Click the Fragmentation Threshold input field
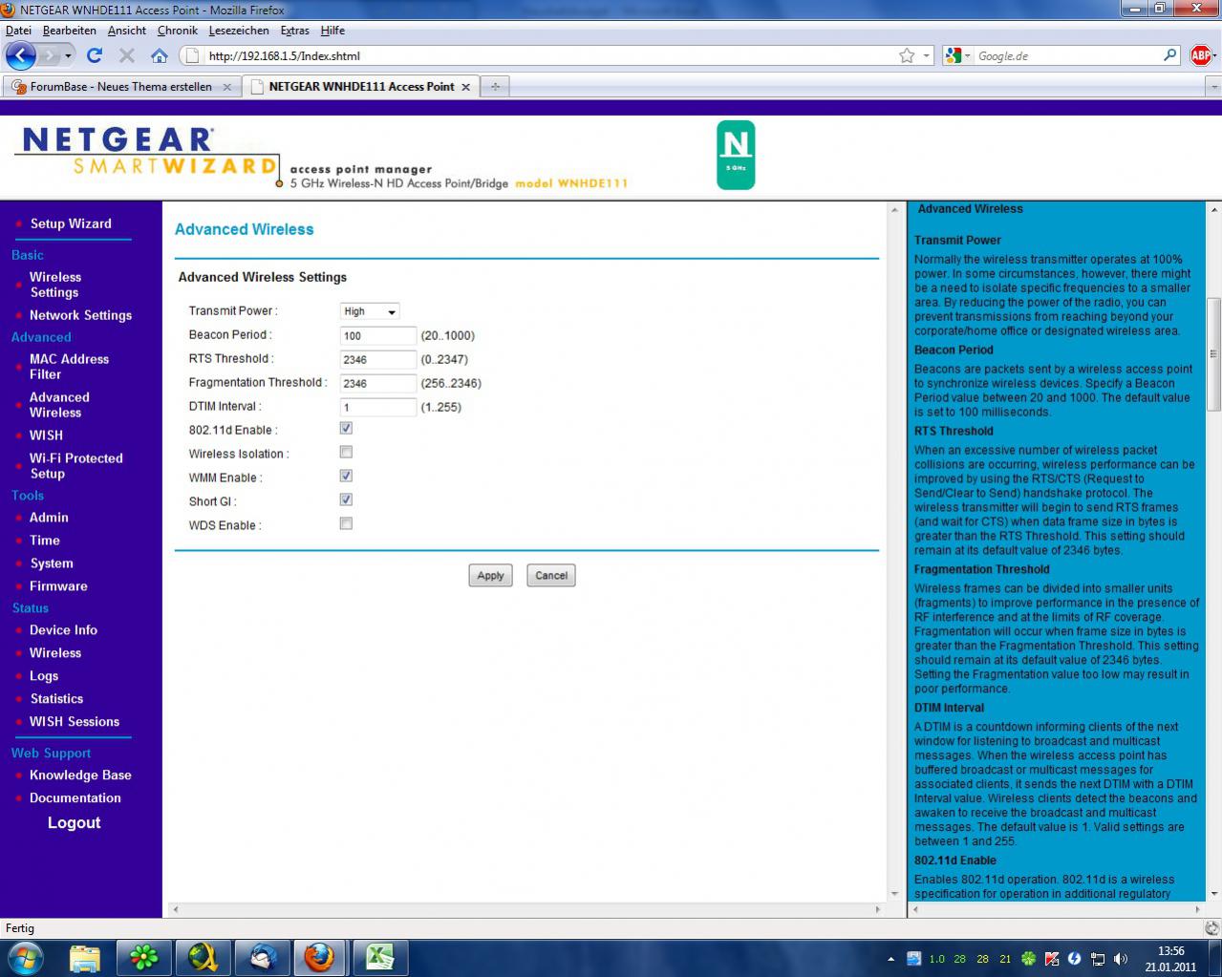The width and height of the screenshot is (1222, 977). pos(378,383)
